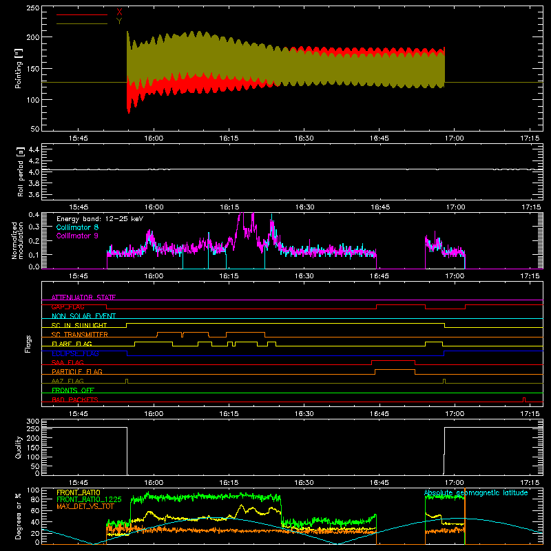Click the PARTICLE_FLAG label

coord(77,371)
